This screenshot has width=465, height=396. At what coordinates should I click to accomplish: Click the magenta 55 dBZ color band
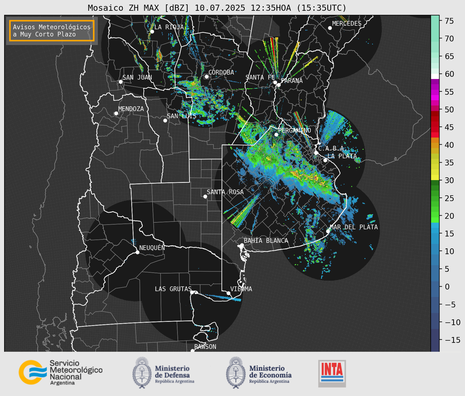coord(435,92)
